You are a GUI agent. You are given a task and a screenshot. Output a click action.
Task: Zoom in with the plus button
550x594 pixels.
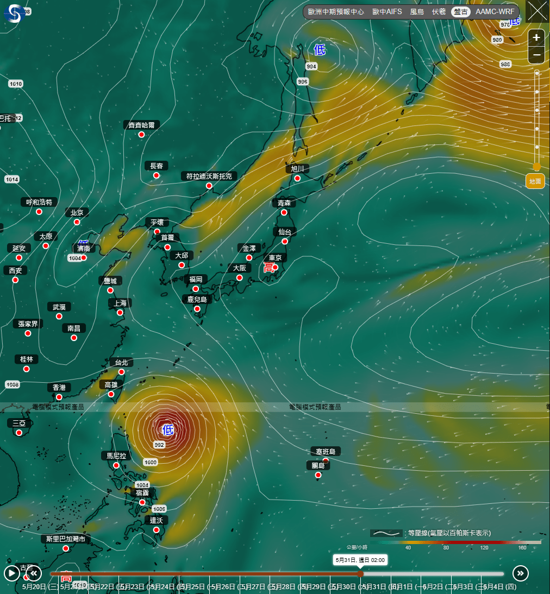pos(536,37)
